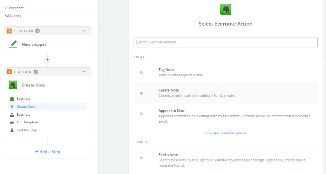Click the orange Action lightning icon
Screen dimensions: 326x174
[9, 72]
